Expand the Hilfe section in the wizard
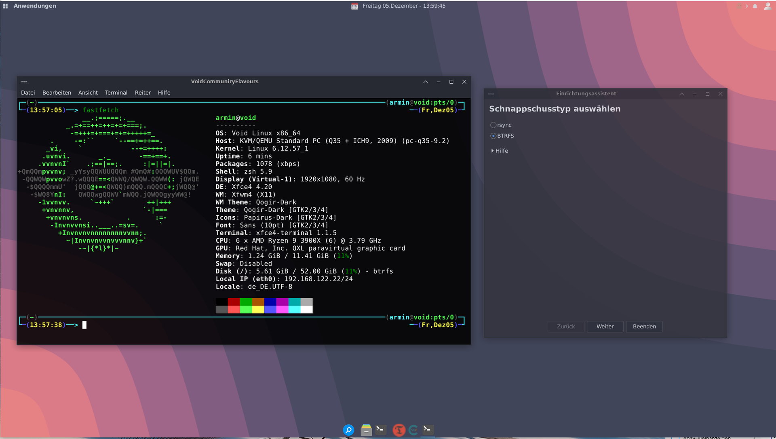Viewport: 776px width, 439px height. pyautogui.click(x=500, y=151)
